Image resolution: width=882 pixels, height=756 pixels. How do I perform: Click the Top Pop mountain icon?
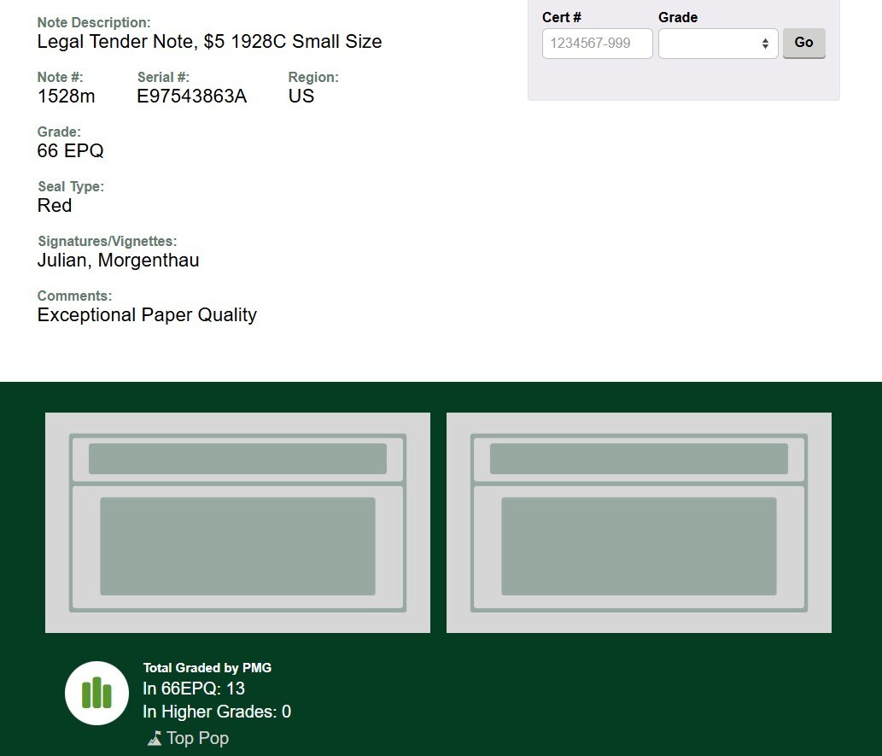155,738
